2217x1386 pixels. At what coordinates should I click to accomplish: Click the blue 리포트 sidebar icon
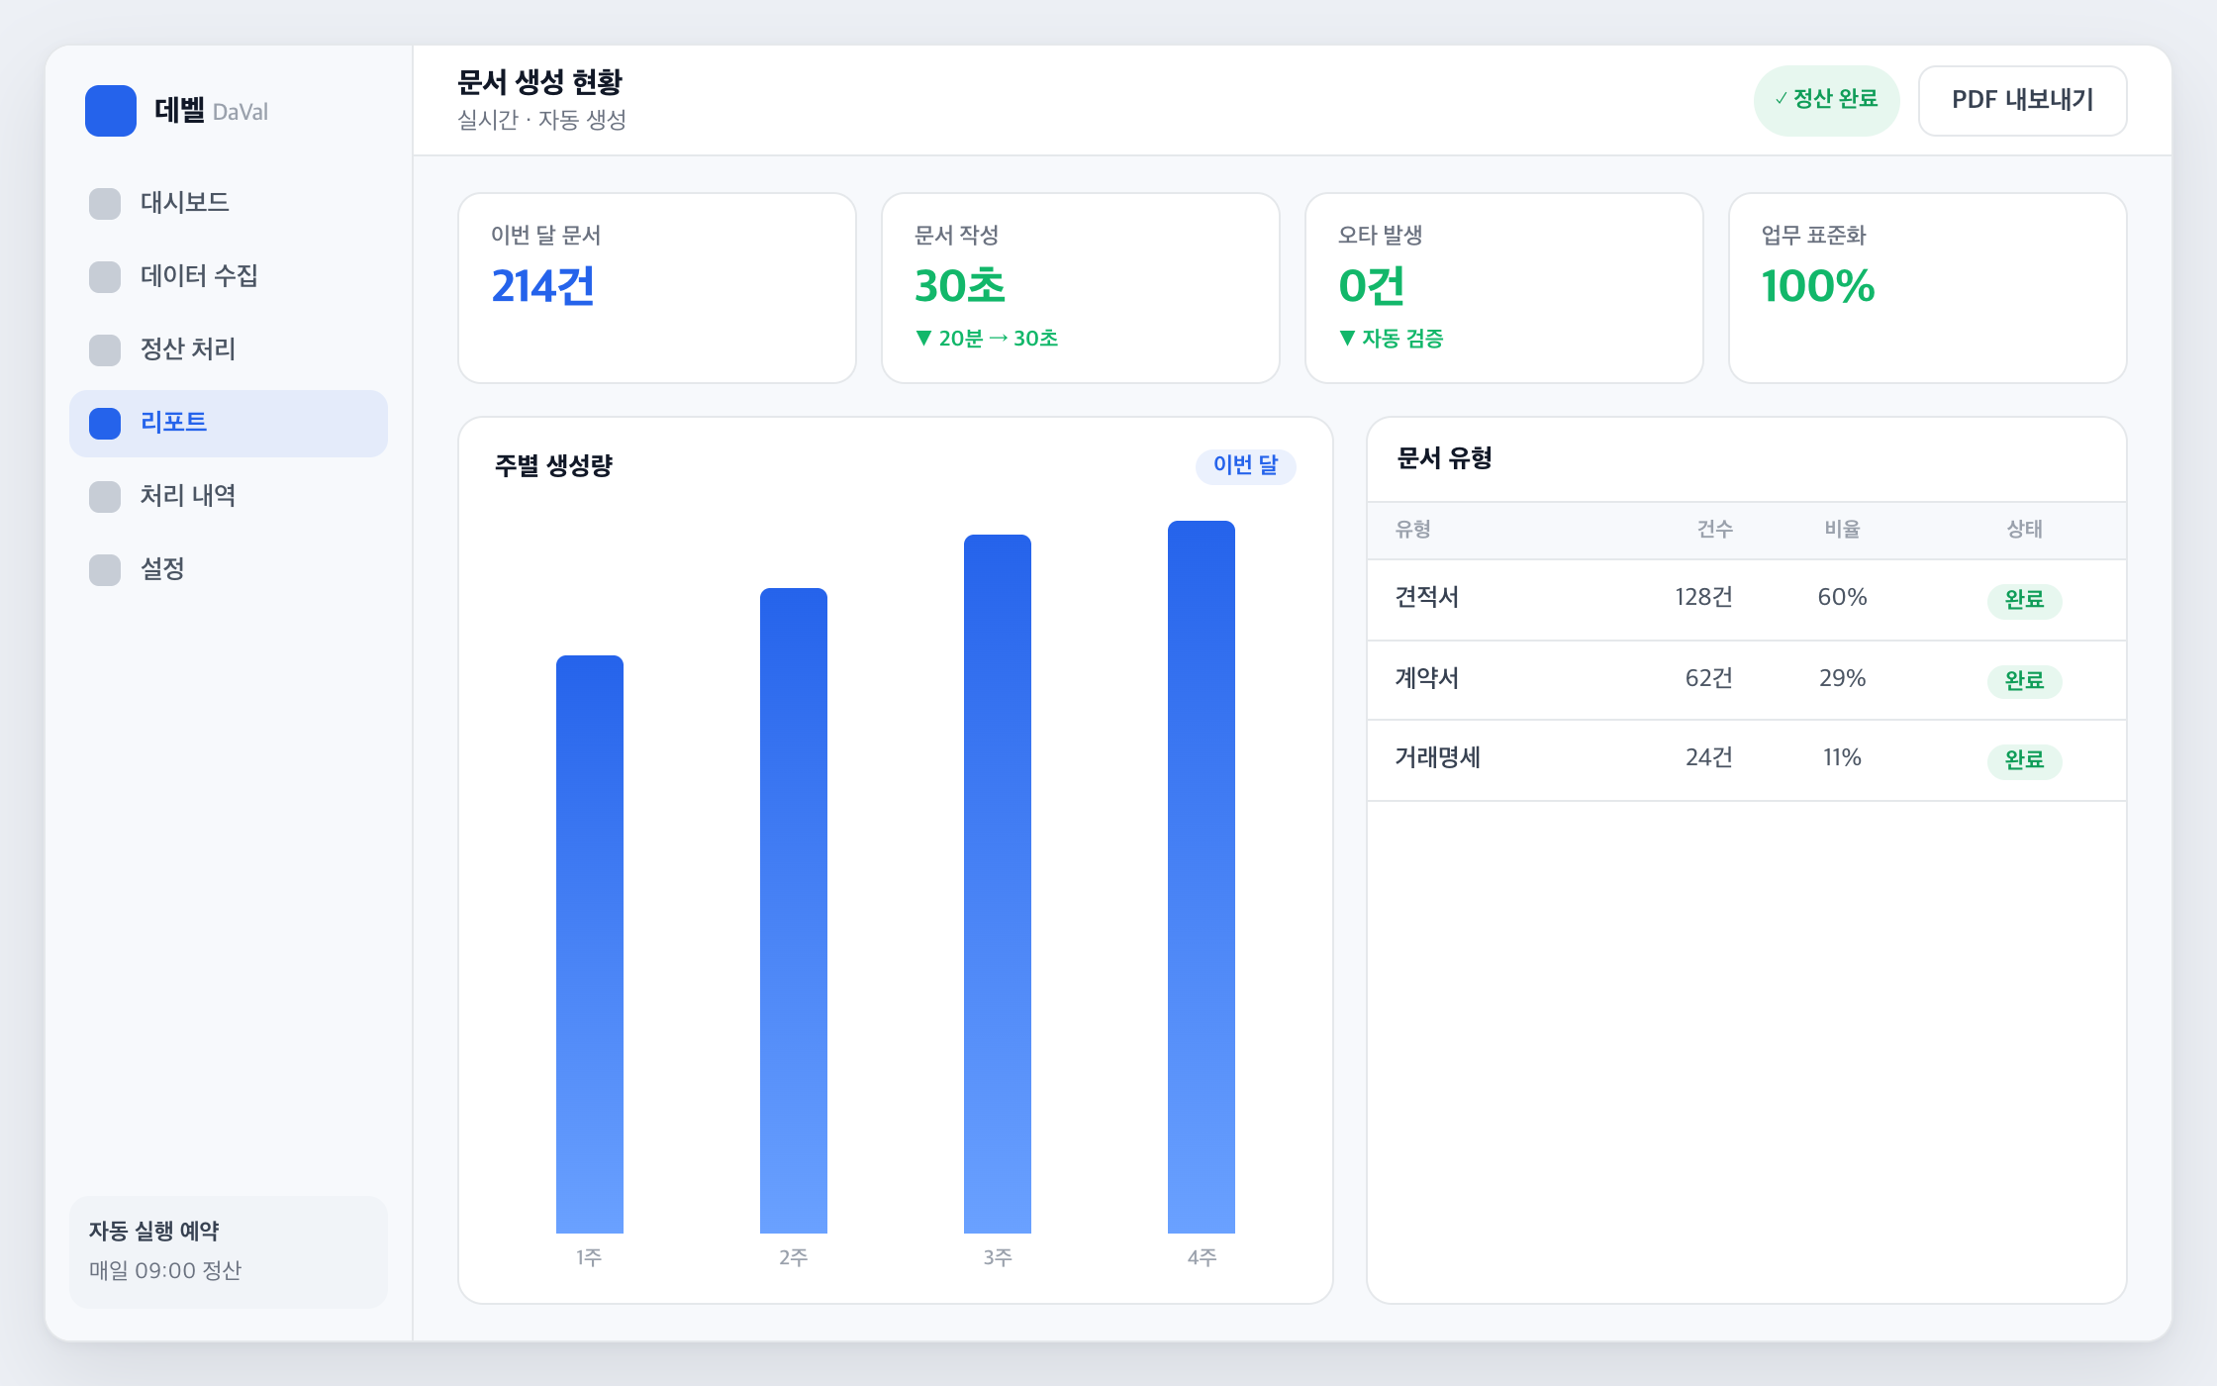105,424
